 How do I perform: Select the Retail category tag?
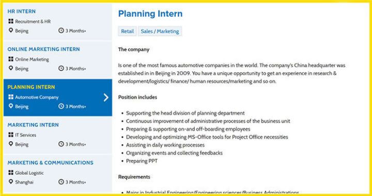coord(128,31)
